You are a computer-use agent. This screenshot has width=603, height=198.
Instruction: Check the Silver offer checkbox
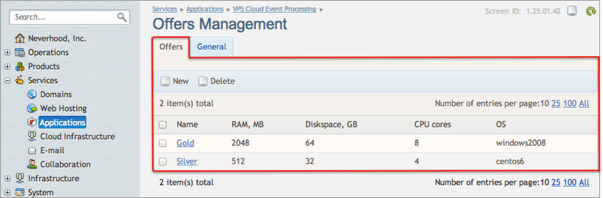coord(163,162)
